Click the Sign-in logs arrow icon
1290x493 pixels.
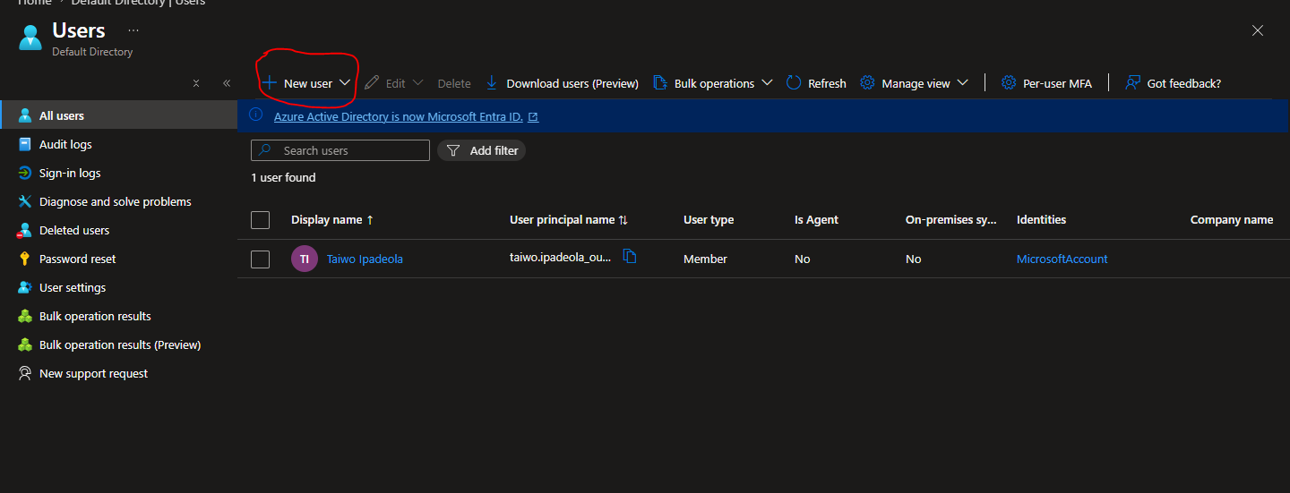coord(25,173)
